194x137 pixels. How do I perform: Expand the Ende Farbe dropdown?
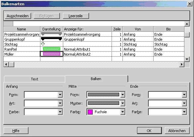(184, 112)
